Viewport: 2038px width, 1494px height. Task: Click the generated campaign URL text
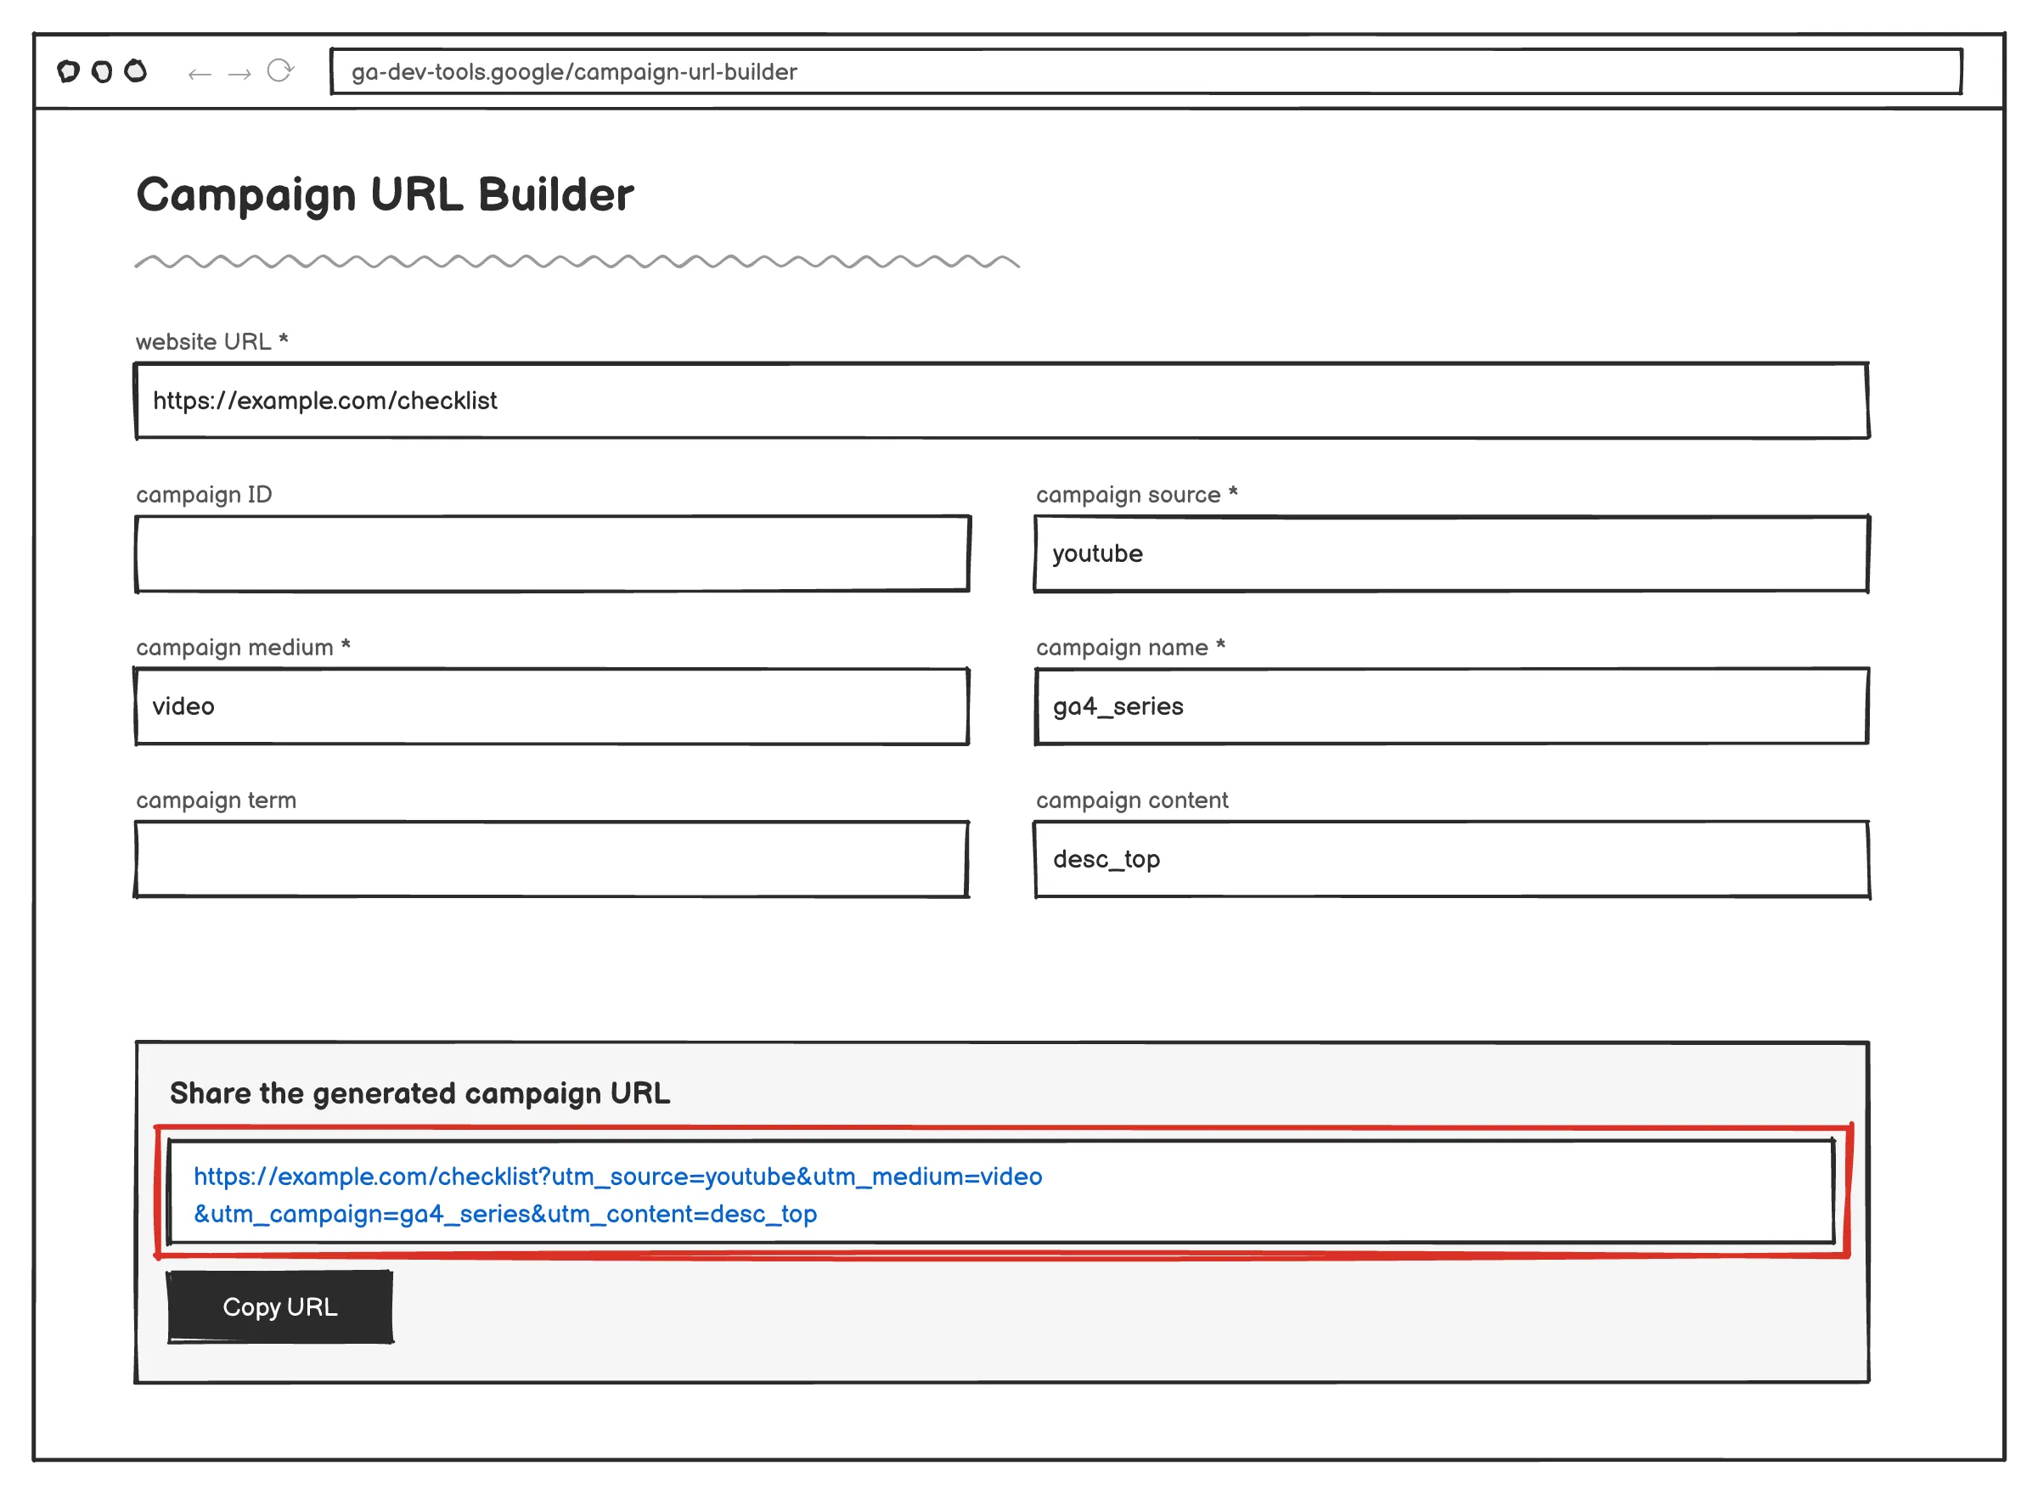click(x=619, y=1195)
